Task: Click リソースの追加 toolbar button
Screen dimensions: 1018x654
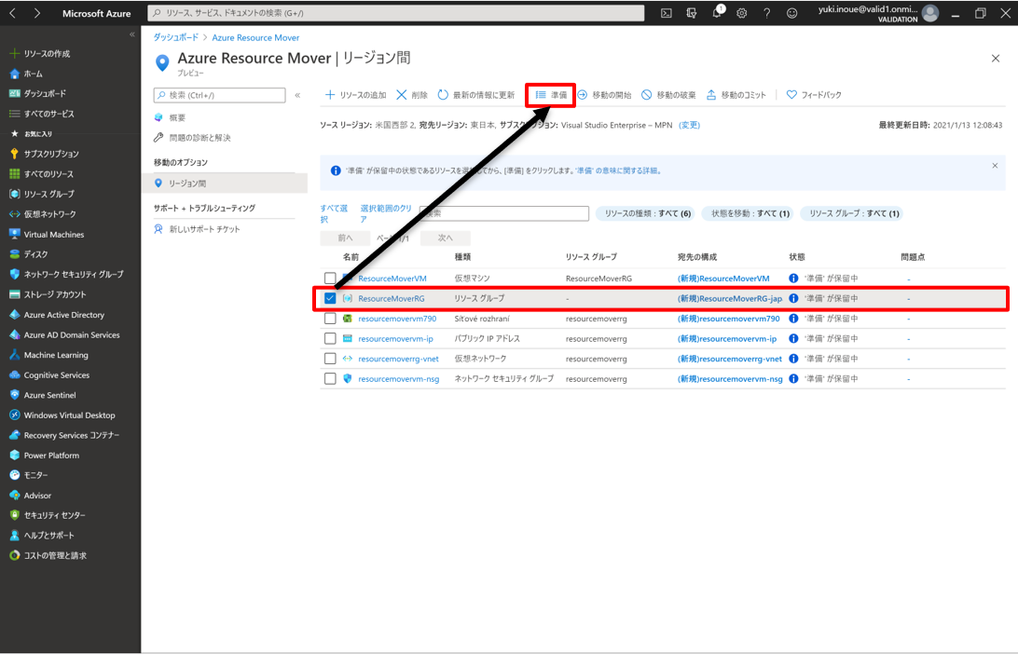Action: [x=355, y=95]
